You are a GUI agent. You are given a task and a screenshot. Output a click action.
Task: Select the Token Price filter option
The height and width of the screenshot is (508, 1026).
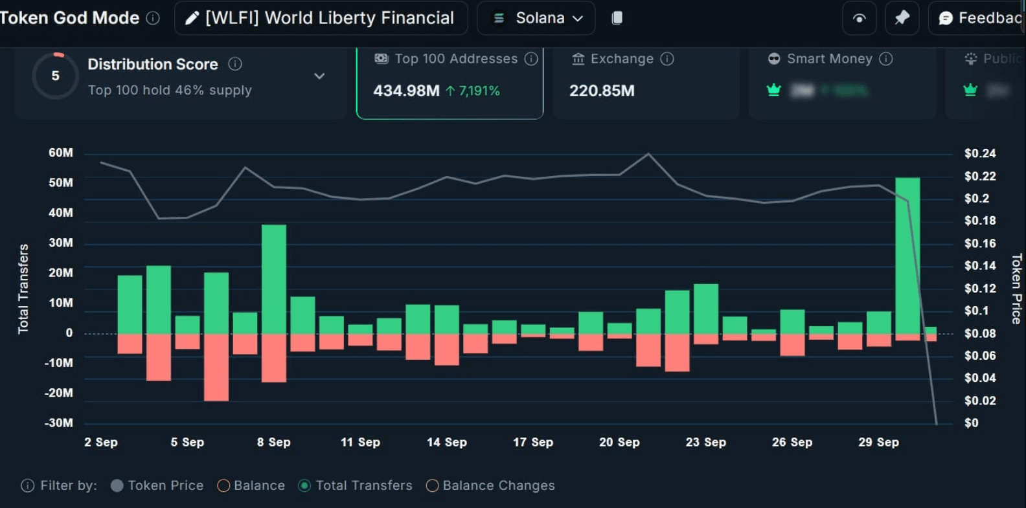point(117,485)
